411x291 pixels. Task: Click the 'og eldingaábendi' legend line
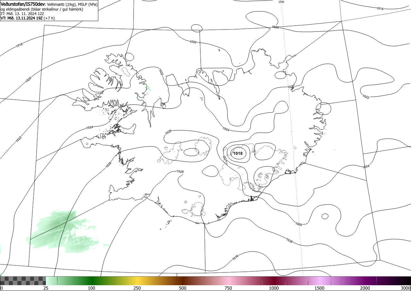click(42, 9)
